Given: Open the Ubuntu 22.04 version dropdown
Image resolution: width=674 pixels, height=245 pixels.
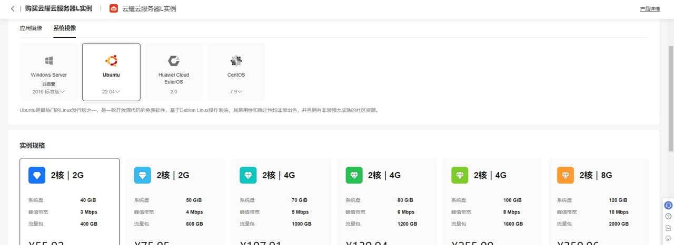Looking at the screenshot, I should coord(111,91).
